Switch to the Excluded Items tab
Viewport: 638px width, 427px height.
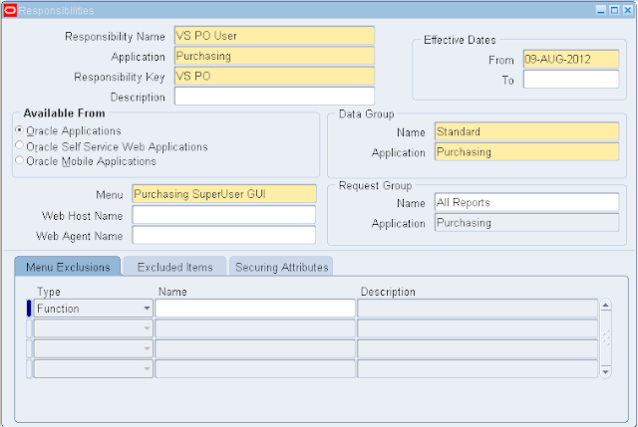[x=175, y=267]
